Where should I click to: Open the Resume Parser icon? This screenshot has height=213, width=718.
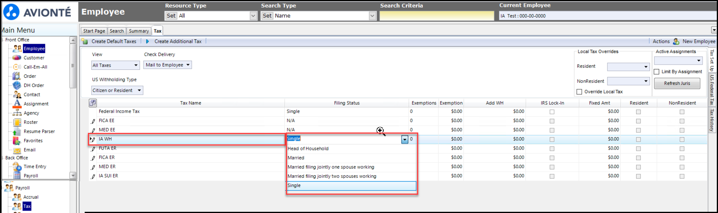[x=17, y=131]
